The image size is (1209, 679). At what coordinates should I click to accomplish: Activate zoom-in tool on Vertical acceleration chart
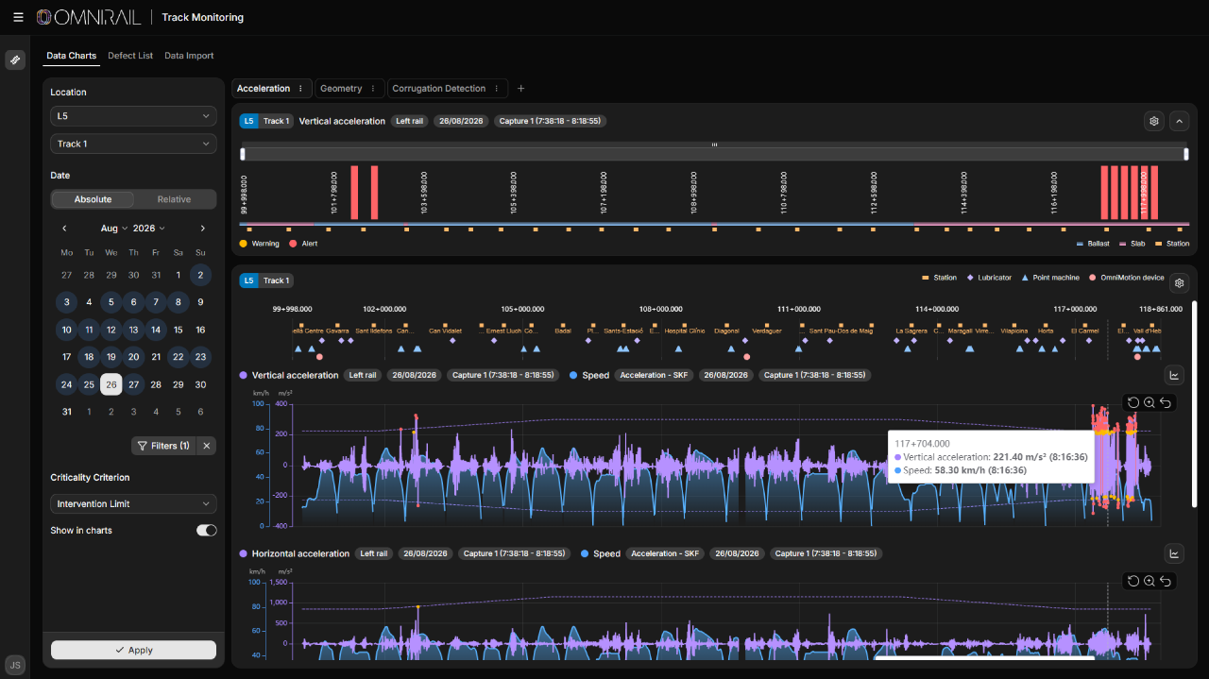tap(1149, 402)
